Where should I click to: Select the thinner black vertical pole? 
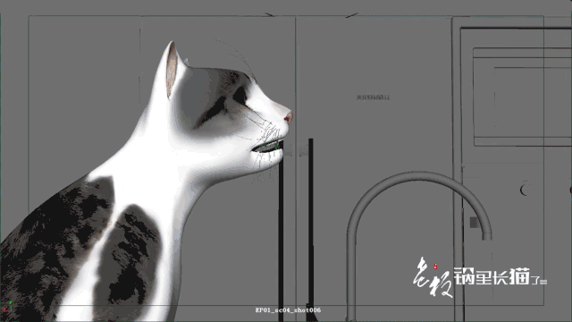[311, 229]
